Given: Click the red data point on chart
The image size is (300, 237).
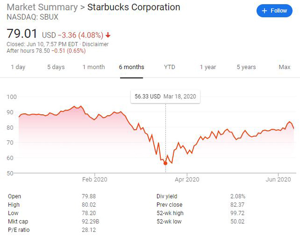Looking at the screenshot, I should (165, 163).
